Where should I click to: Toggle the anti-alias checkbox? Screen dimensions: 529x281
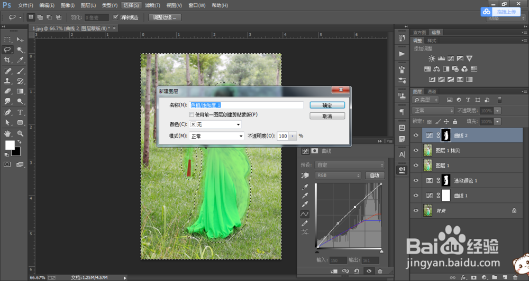coord(116,17)
